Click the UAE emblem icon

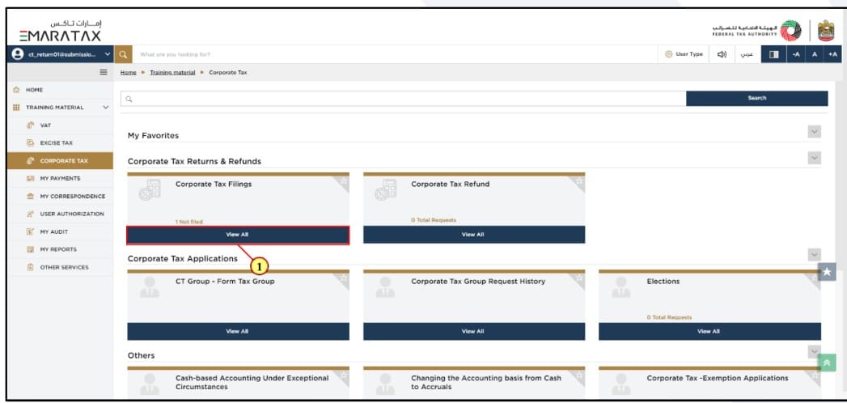click(x=827, y=31)
